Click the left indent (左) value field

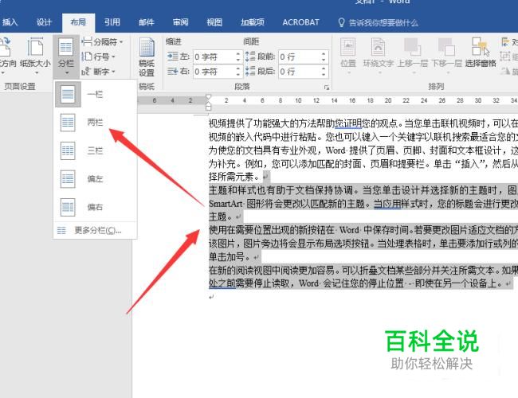(214, 57)
